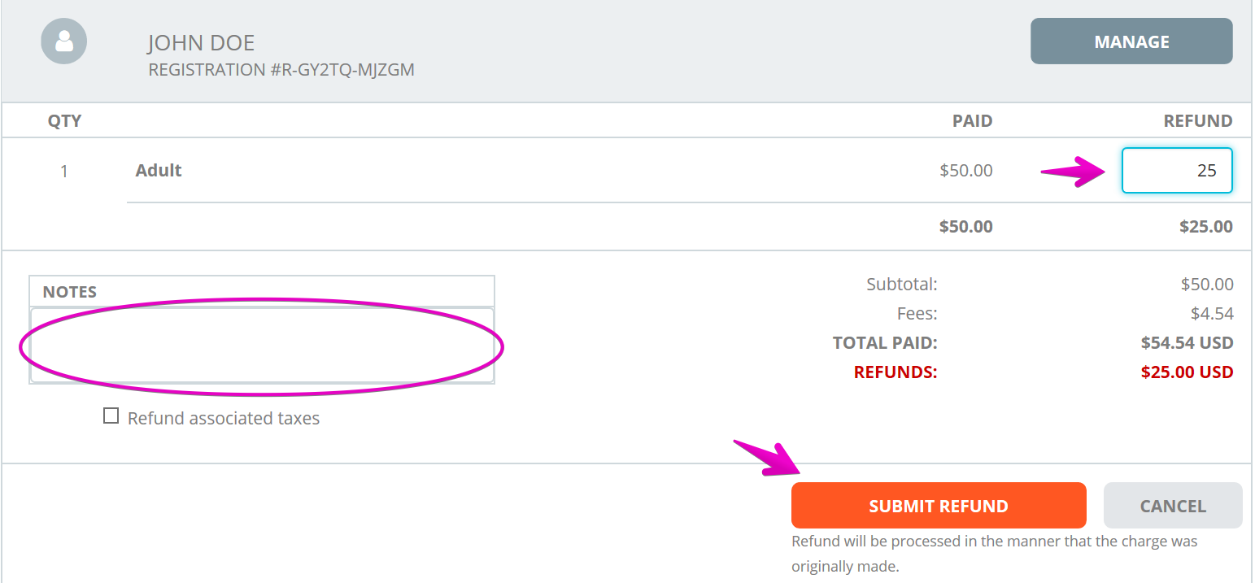Select the TOTAL PAID amount of $54.54 USD
The image size is (1255, 583).
pos(1187,342)
